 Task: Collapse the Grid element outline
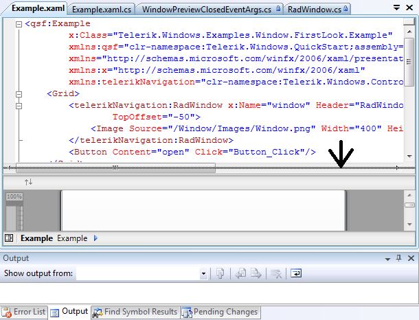pos(19,94)
